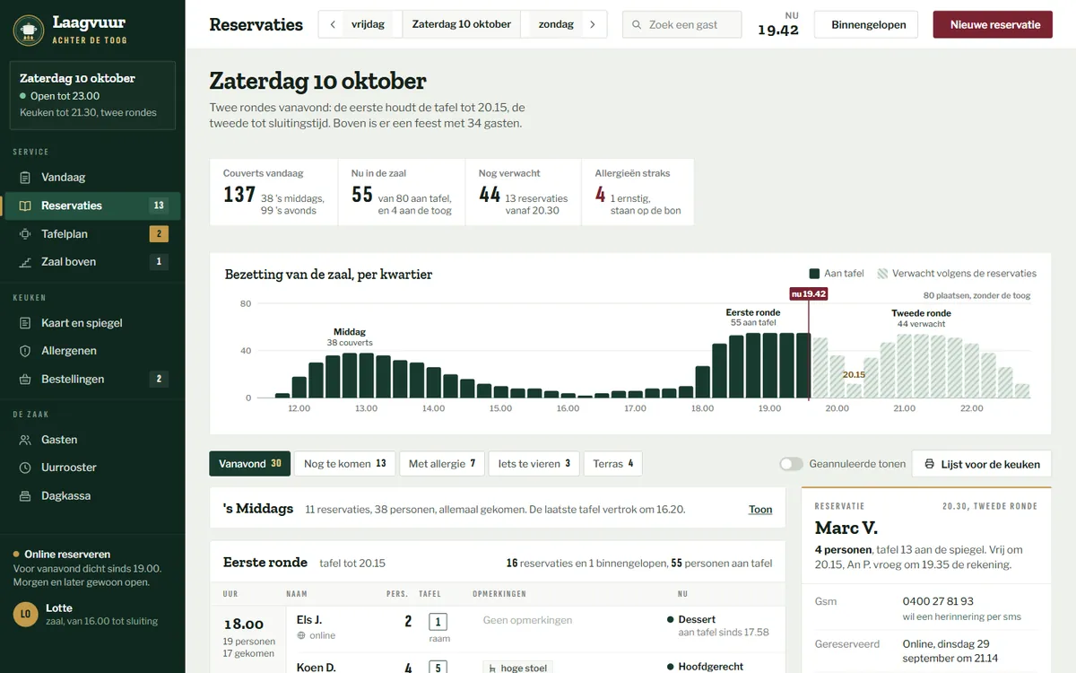
Task: Click the hoge stoel high-chair tag
Action: (517, 668)
